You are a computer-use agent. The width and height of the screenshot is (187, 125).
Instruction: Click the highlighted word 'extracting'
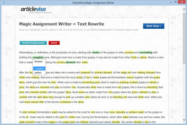(x=152, y=87)
